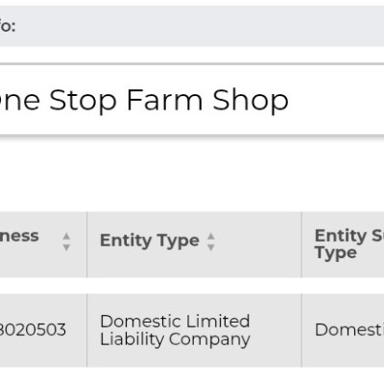The width and height of the screenshot is (384, 384).
Task: Select the 'ness' column header text
Action: 19,236
